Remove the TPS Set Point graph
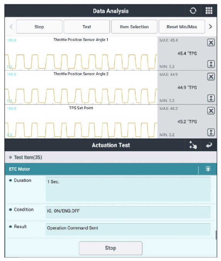 pyautogui.click(x=211, y=111)
